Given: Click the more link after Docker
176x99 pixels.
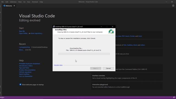Looking at the screenshot, I should coord(140,36).
